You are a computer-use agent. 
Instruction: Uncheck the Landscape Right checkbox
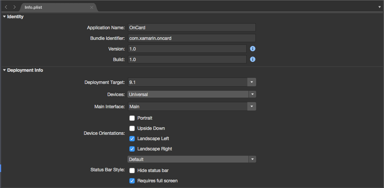tap(132, 149)
